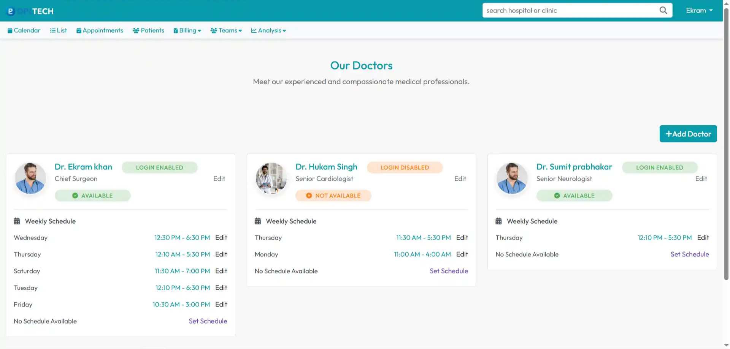This screenshot has width=730, height=349.
Task: Open the Patients page
Action: point(148,30)
